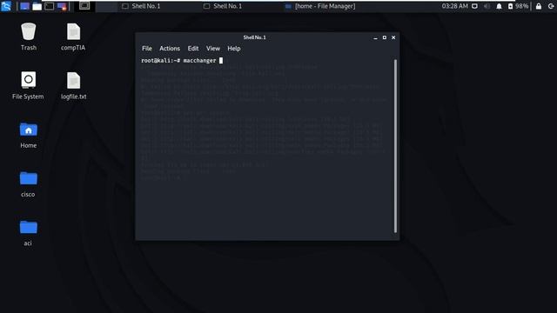Open the fourth panel launcher with red badge
Screen dimensions: 557x313
pyautogui.click(x=62, y=6)
